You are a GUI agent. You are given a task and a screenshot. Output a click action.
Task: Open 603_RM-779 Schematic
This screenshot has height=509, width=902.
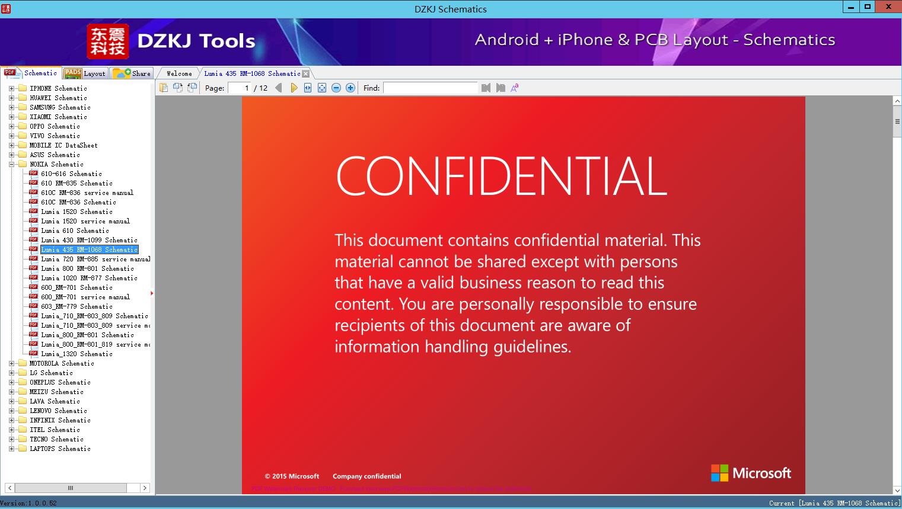click(77, 306)
